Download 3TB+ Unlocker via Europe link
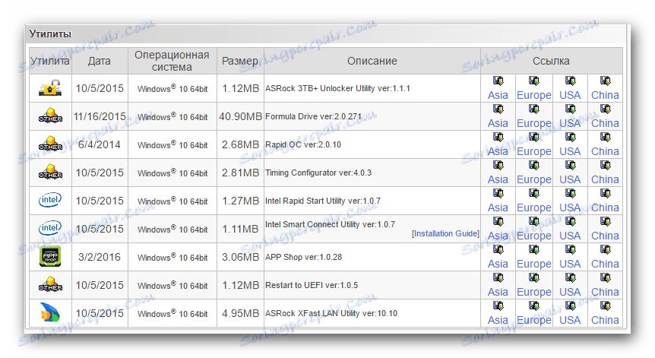Viewport: 655px width, 358px height. (534, 95)
